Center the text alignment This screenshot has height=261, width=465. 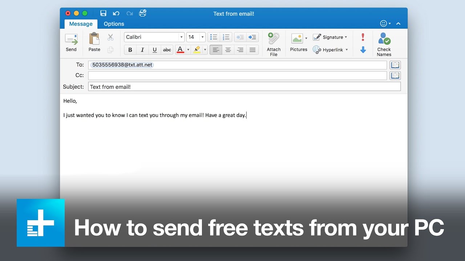[228, 50]
